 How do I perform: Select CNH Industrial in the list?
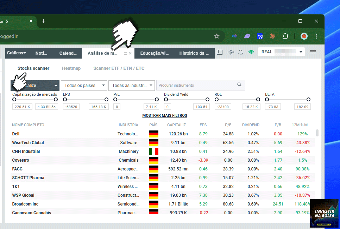click(163, 151)
